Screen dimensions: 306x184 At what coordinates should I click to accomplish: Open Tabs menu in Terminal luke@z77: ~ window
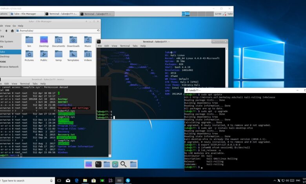(x=135, y=46)
